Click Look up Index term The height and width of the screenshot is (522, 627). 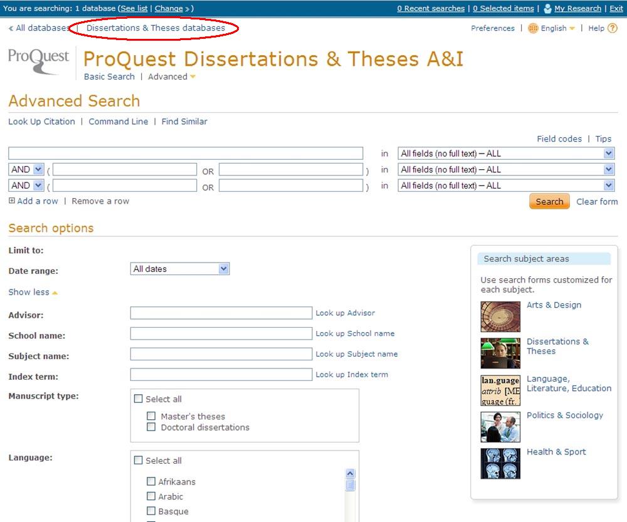[x=352, y=375]
